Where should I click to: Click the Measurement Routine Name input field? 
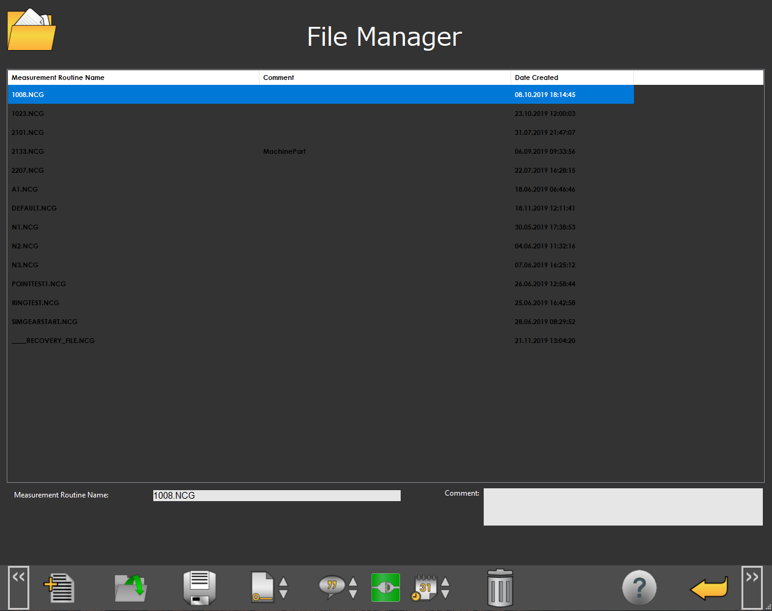pos(277,496)
